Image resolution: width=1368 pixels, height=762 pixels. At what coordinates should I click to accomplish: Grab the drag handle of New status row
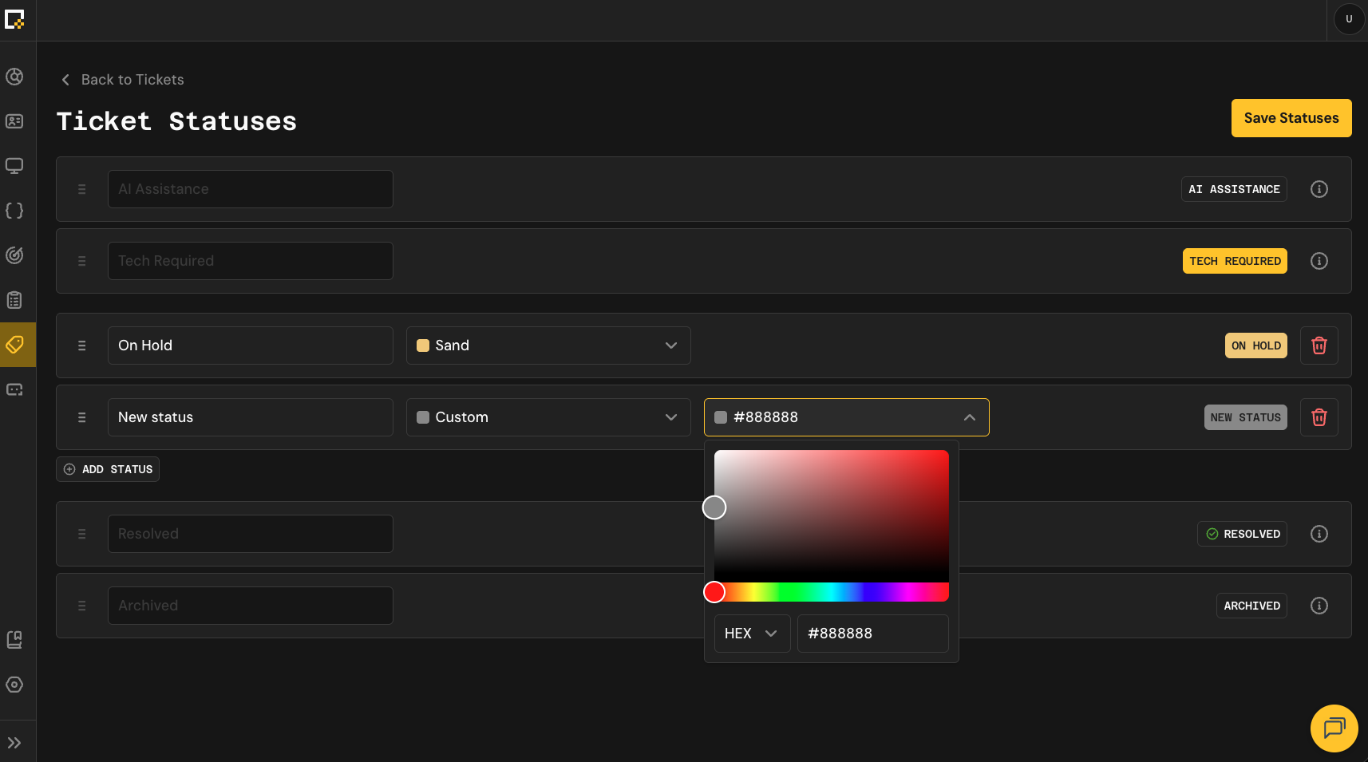[x=81, y=417]
